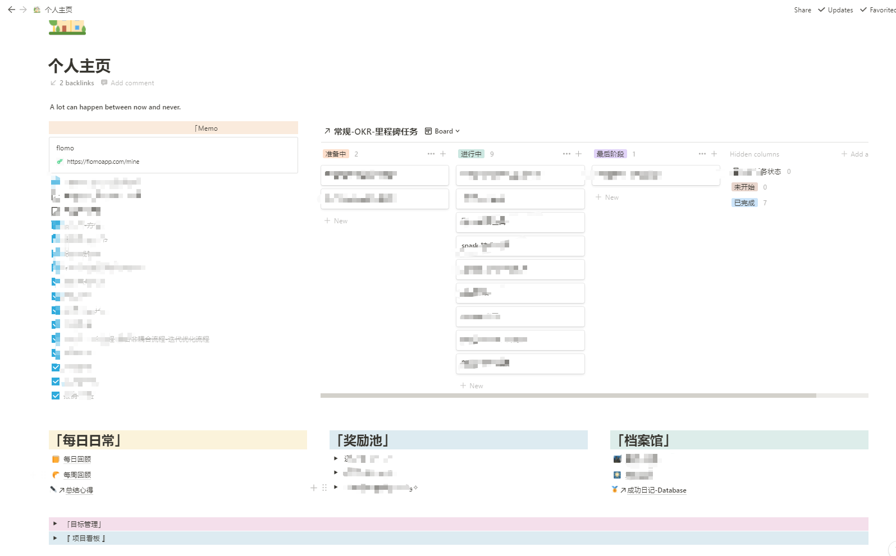Screen dimensions: 896x556
Task: Click New under the 准备中 column
Action: click(x=336, y=221)
